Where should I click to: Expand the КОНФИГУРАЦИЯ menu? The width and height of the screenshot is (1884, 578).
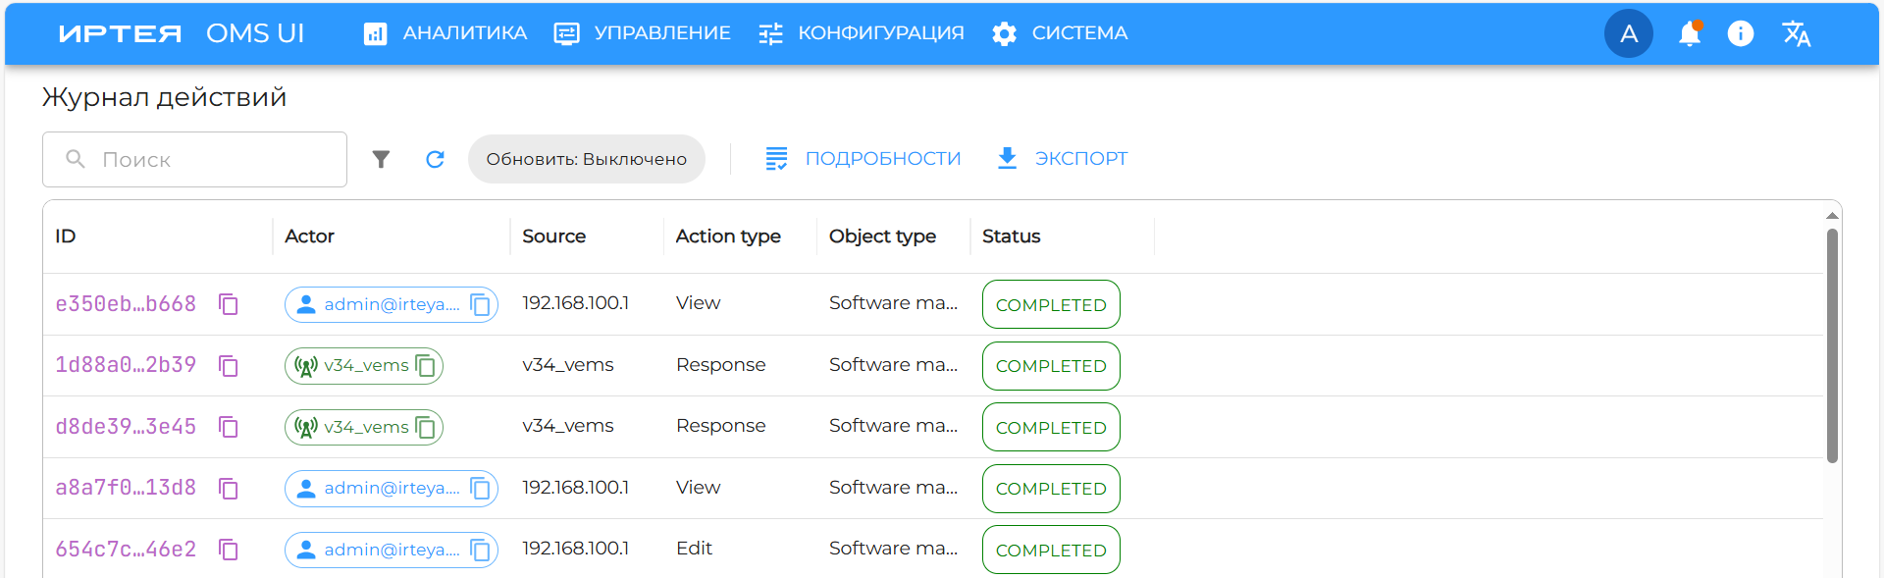(862, 33)
